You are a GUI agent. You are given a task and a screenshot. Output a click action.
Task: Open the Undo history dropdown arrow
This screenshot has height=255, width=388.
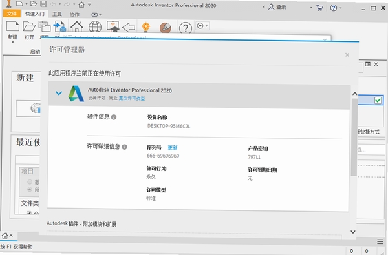coord(59,4)
